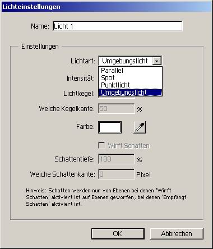Click the Einstellungen group heading

tap(40, 47)
